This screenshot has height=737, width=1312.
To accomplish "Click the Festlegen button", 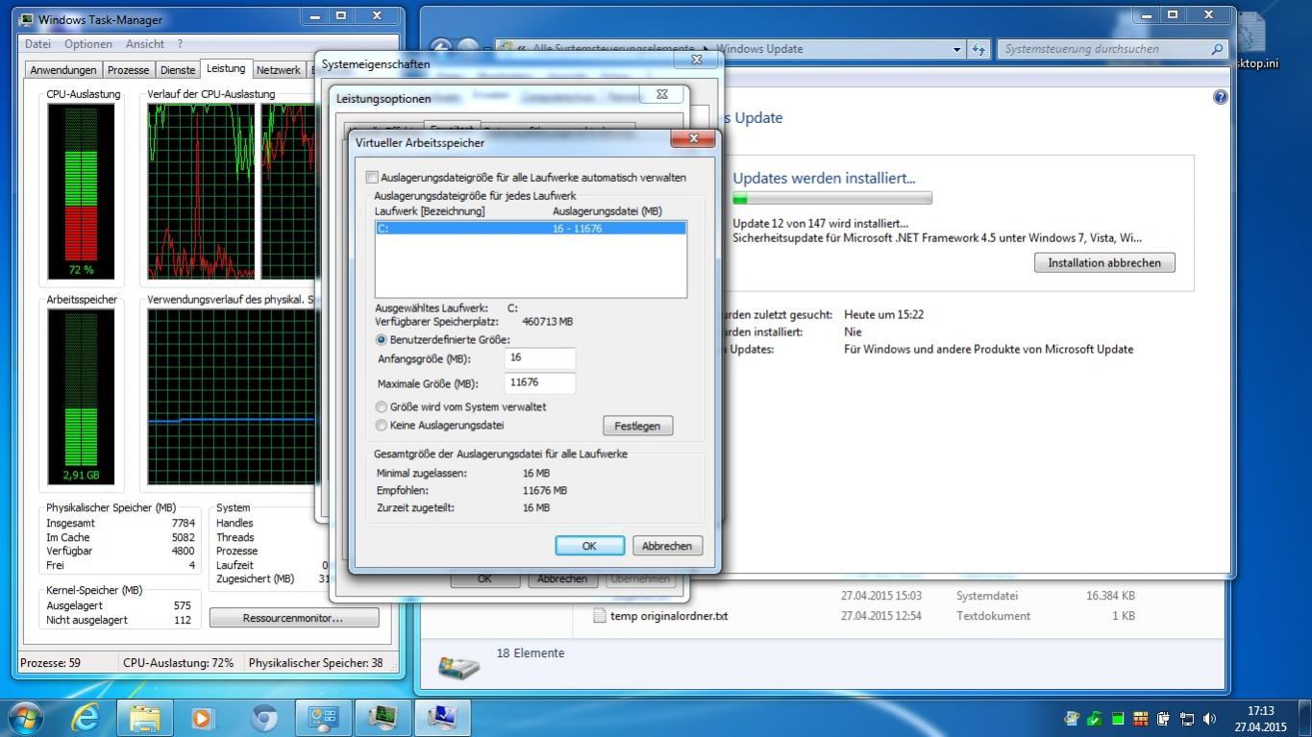I will coord(637,426).
